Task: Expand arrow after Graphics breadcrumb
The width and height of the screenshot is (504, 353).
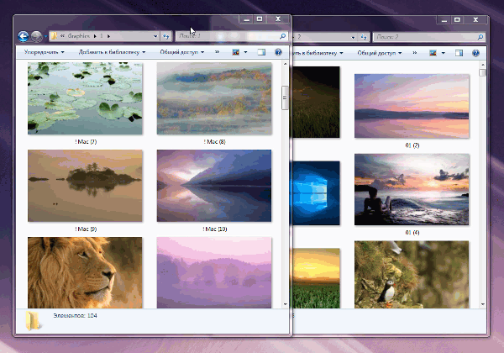Action: (95, 36)
